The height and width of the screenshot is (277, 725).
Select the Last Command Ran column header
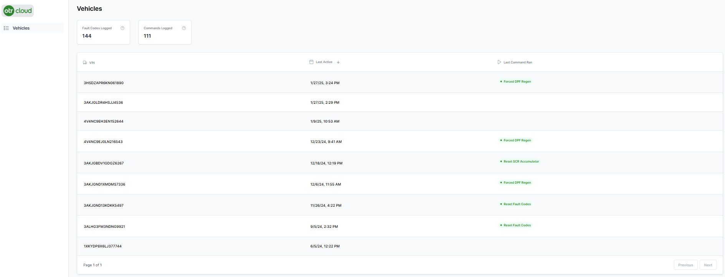tap(518, 62)
